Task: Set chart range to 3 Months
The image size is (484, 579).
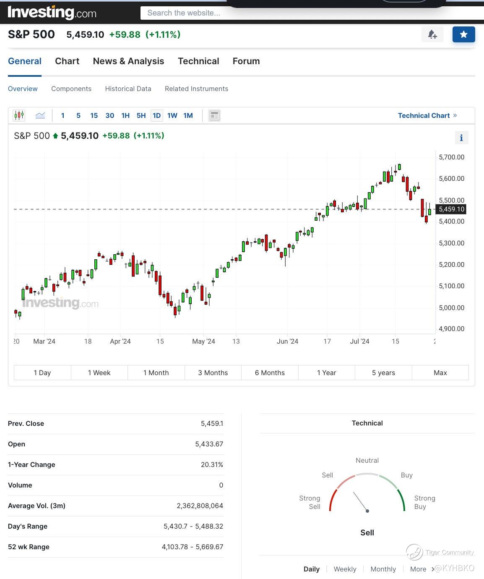Action: coord(213,373)
